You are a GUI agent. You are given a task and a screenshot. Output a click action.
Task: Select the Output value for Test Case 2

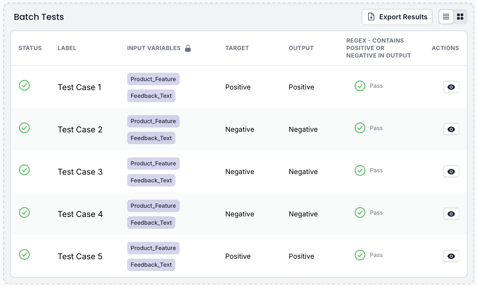click(x=303, y=129)
